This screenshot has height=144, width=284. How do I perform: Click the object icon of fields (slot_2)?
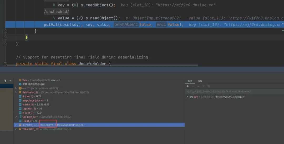pyautogui.click(x=20, y=92)
